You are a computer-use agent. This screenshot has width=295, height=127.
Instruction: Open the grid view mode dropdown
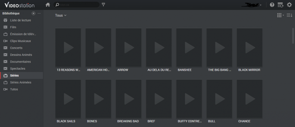(280, 15)
